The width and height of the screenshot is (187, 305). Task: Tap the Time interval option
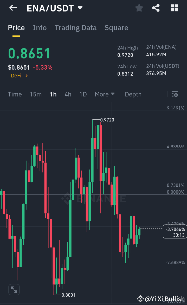click(x=15, y=94)
